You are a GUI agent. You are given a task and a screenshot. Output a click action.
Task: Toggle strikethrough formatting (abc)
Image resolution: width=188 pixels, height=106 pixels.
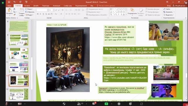coord(49,14)
